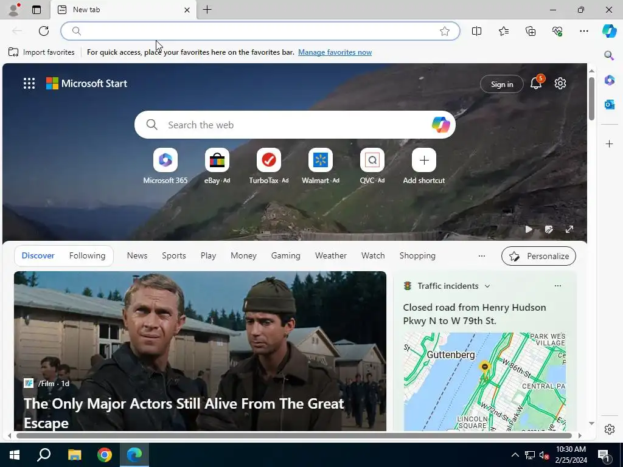
Task: Open the tab actions menu icon
Action: [x=37, y=10]
